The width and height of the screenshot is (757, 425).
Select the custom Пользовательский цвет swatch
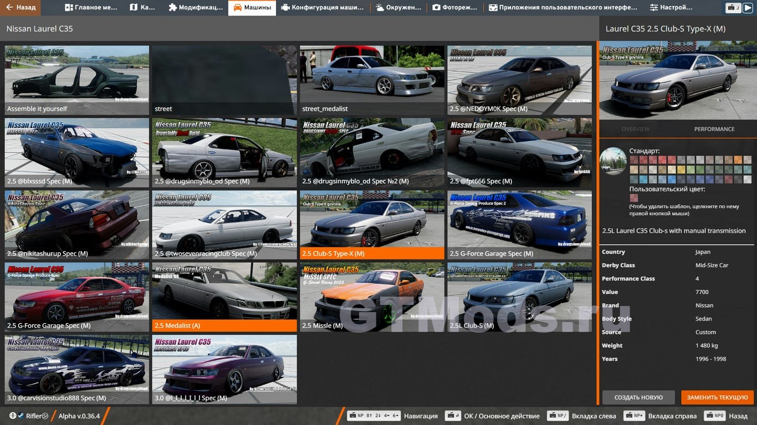(x=634, y=198)
